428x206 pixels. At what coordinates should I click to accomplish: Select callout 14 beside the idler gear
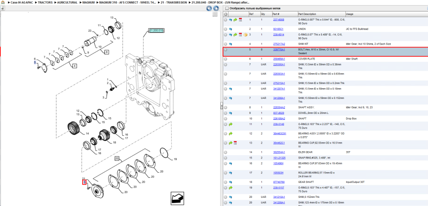click(x=87, y=134)
